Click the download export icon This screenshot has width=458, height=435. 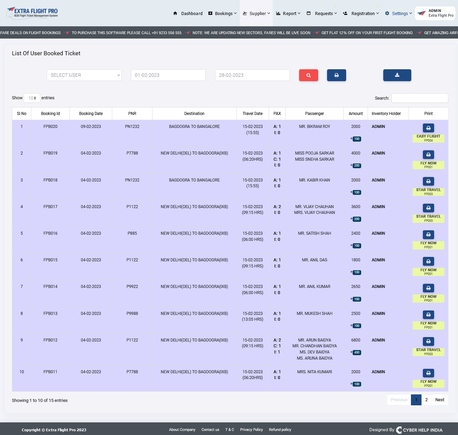[x=397, y=75]
